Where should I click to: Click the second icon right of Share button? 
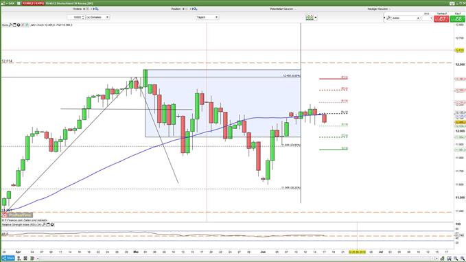(x=25, y=258)
